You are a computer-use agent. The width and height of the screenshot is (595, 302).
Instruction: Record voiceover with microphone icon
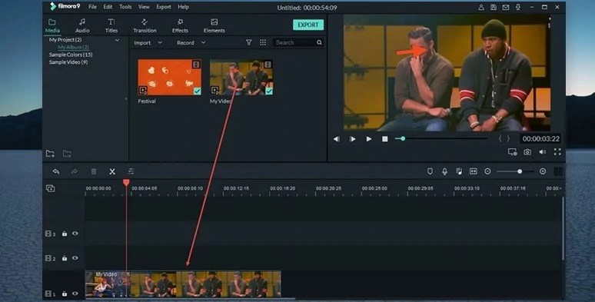click(x=444, y=171)
